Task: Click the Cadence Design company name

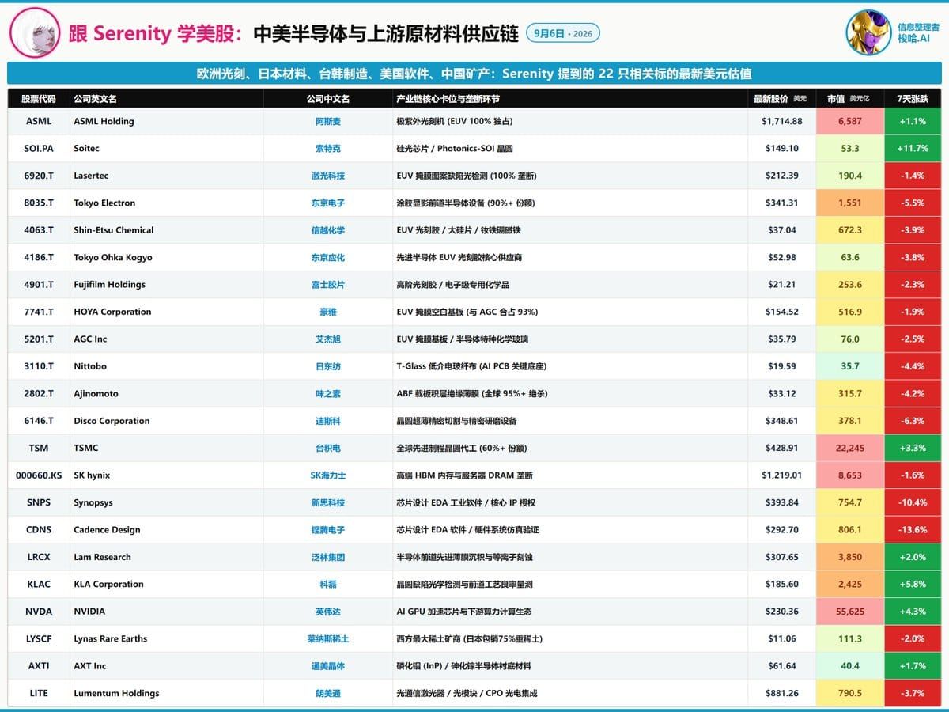Action: [107, 530]
